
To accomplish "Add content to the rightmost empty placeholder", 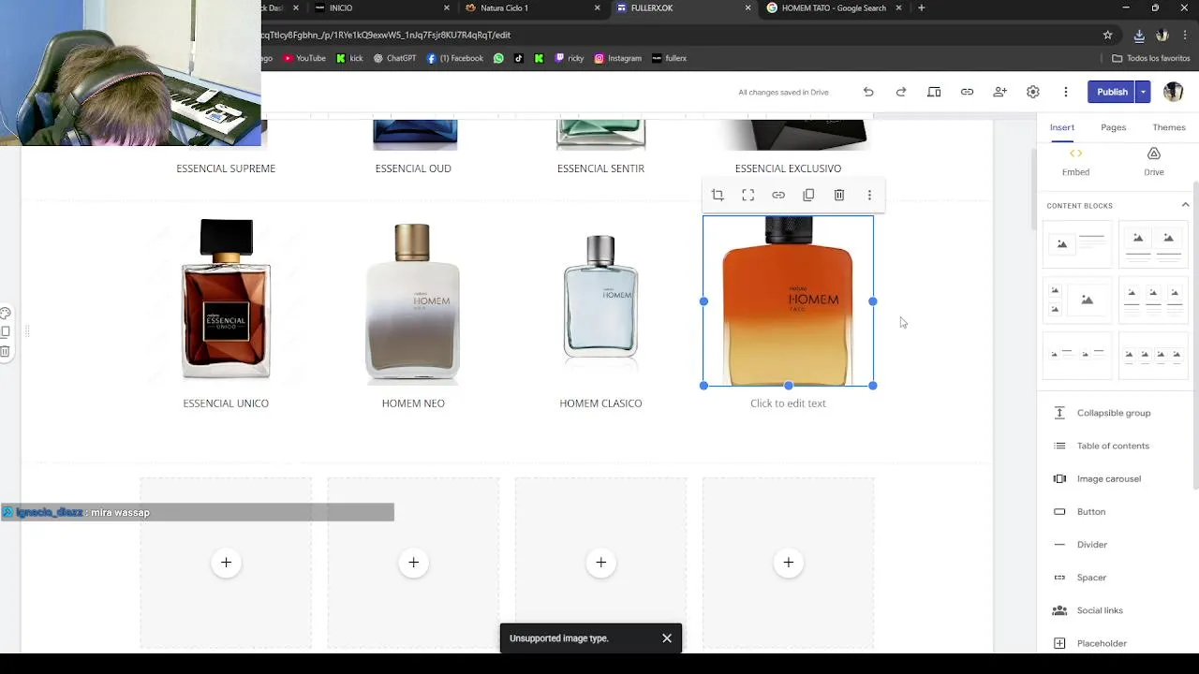I will pos(788,563).
